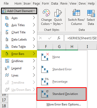Select the None error bars option
The width and height of the screenshot is (97, 108).
(62, 57)
